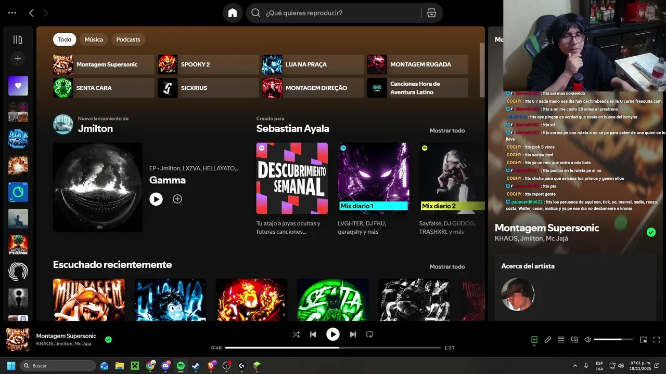Show hidden system tray icons chevron
This screenshot has width=666, height=374.
[575, 366]
